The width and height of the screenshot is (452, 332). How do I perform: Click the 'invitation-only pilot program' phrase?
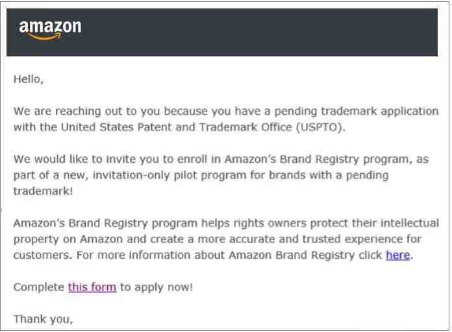169,175
